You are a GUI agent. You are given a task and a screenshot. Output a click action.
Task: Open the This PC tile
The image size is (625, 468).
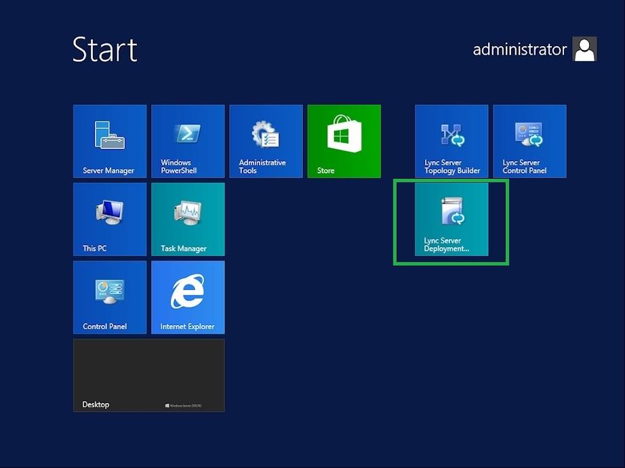click(x=110, y=219)
